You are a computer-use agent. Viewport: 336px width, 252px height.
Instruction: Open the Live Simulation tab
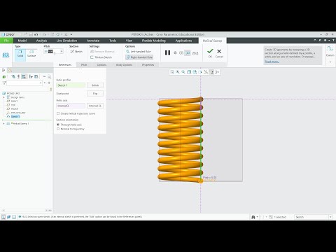coord(66,41)
